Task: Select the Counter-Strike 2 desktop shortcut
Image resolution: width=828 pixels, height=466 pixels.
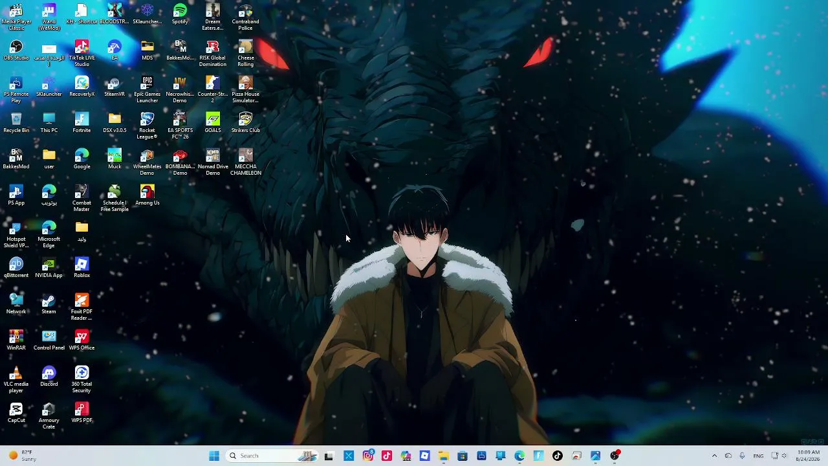Action: 213,90
